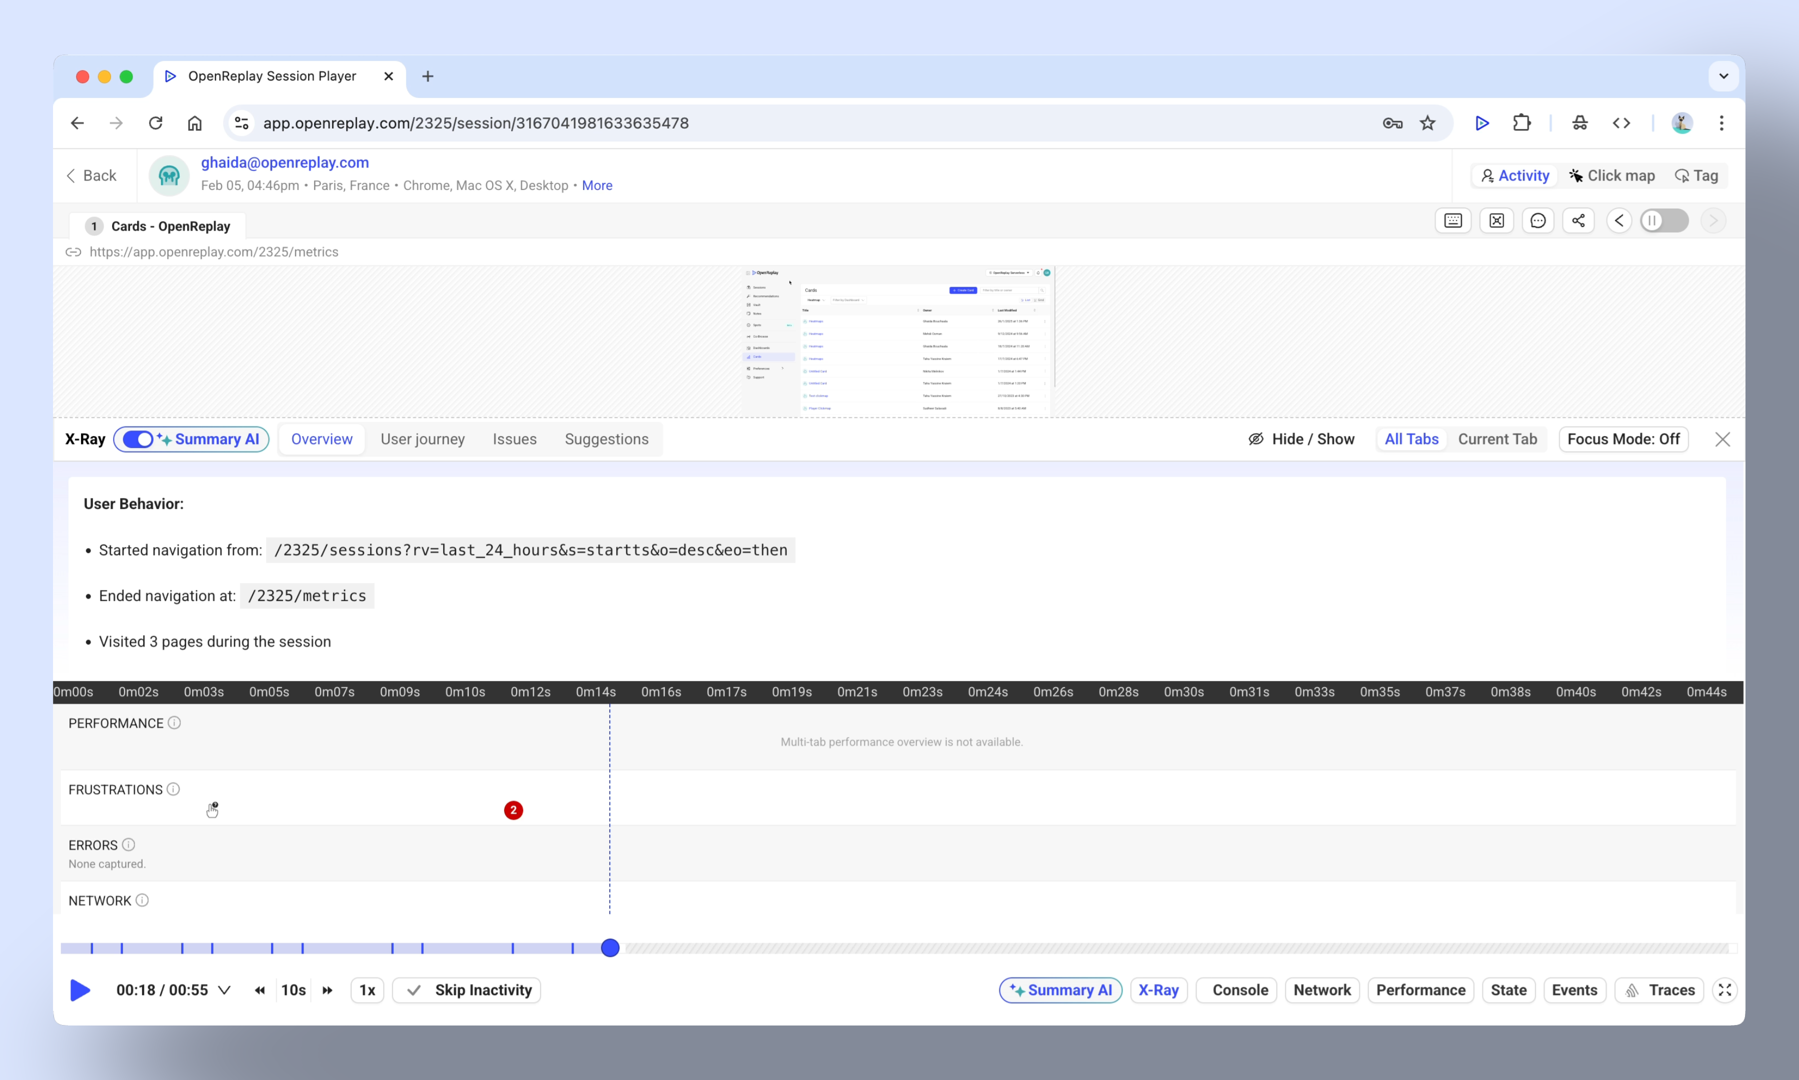Click Network info icon
The height and width of the screenshot is (1080, 1799).
(142, 900)
